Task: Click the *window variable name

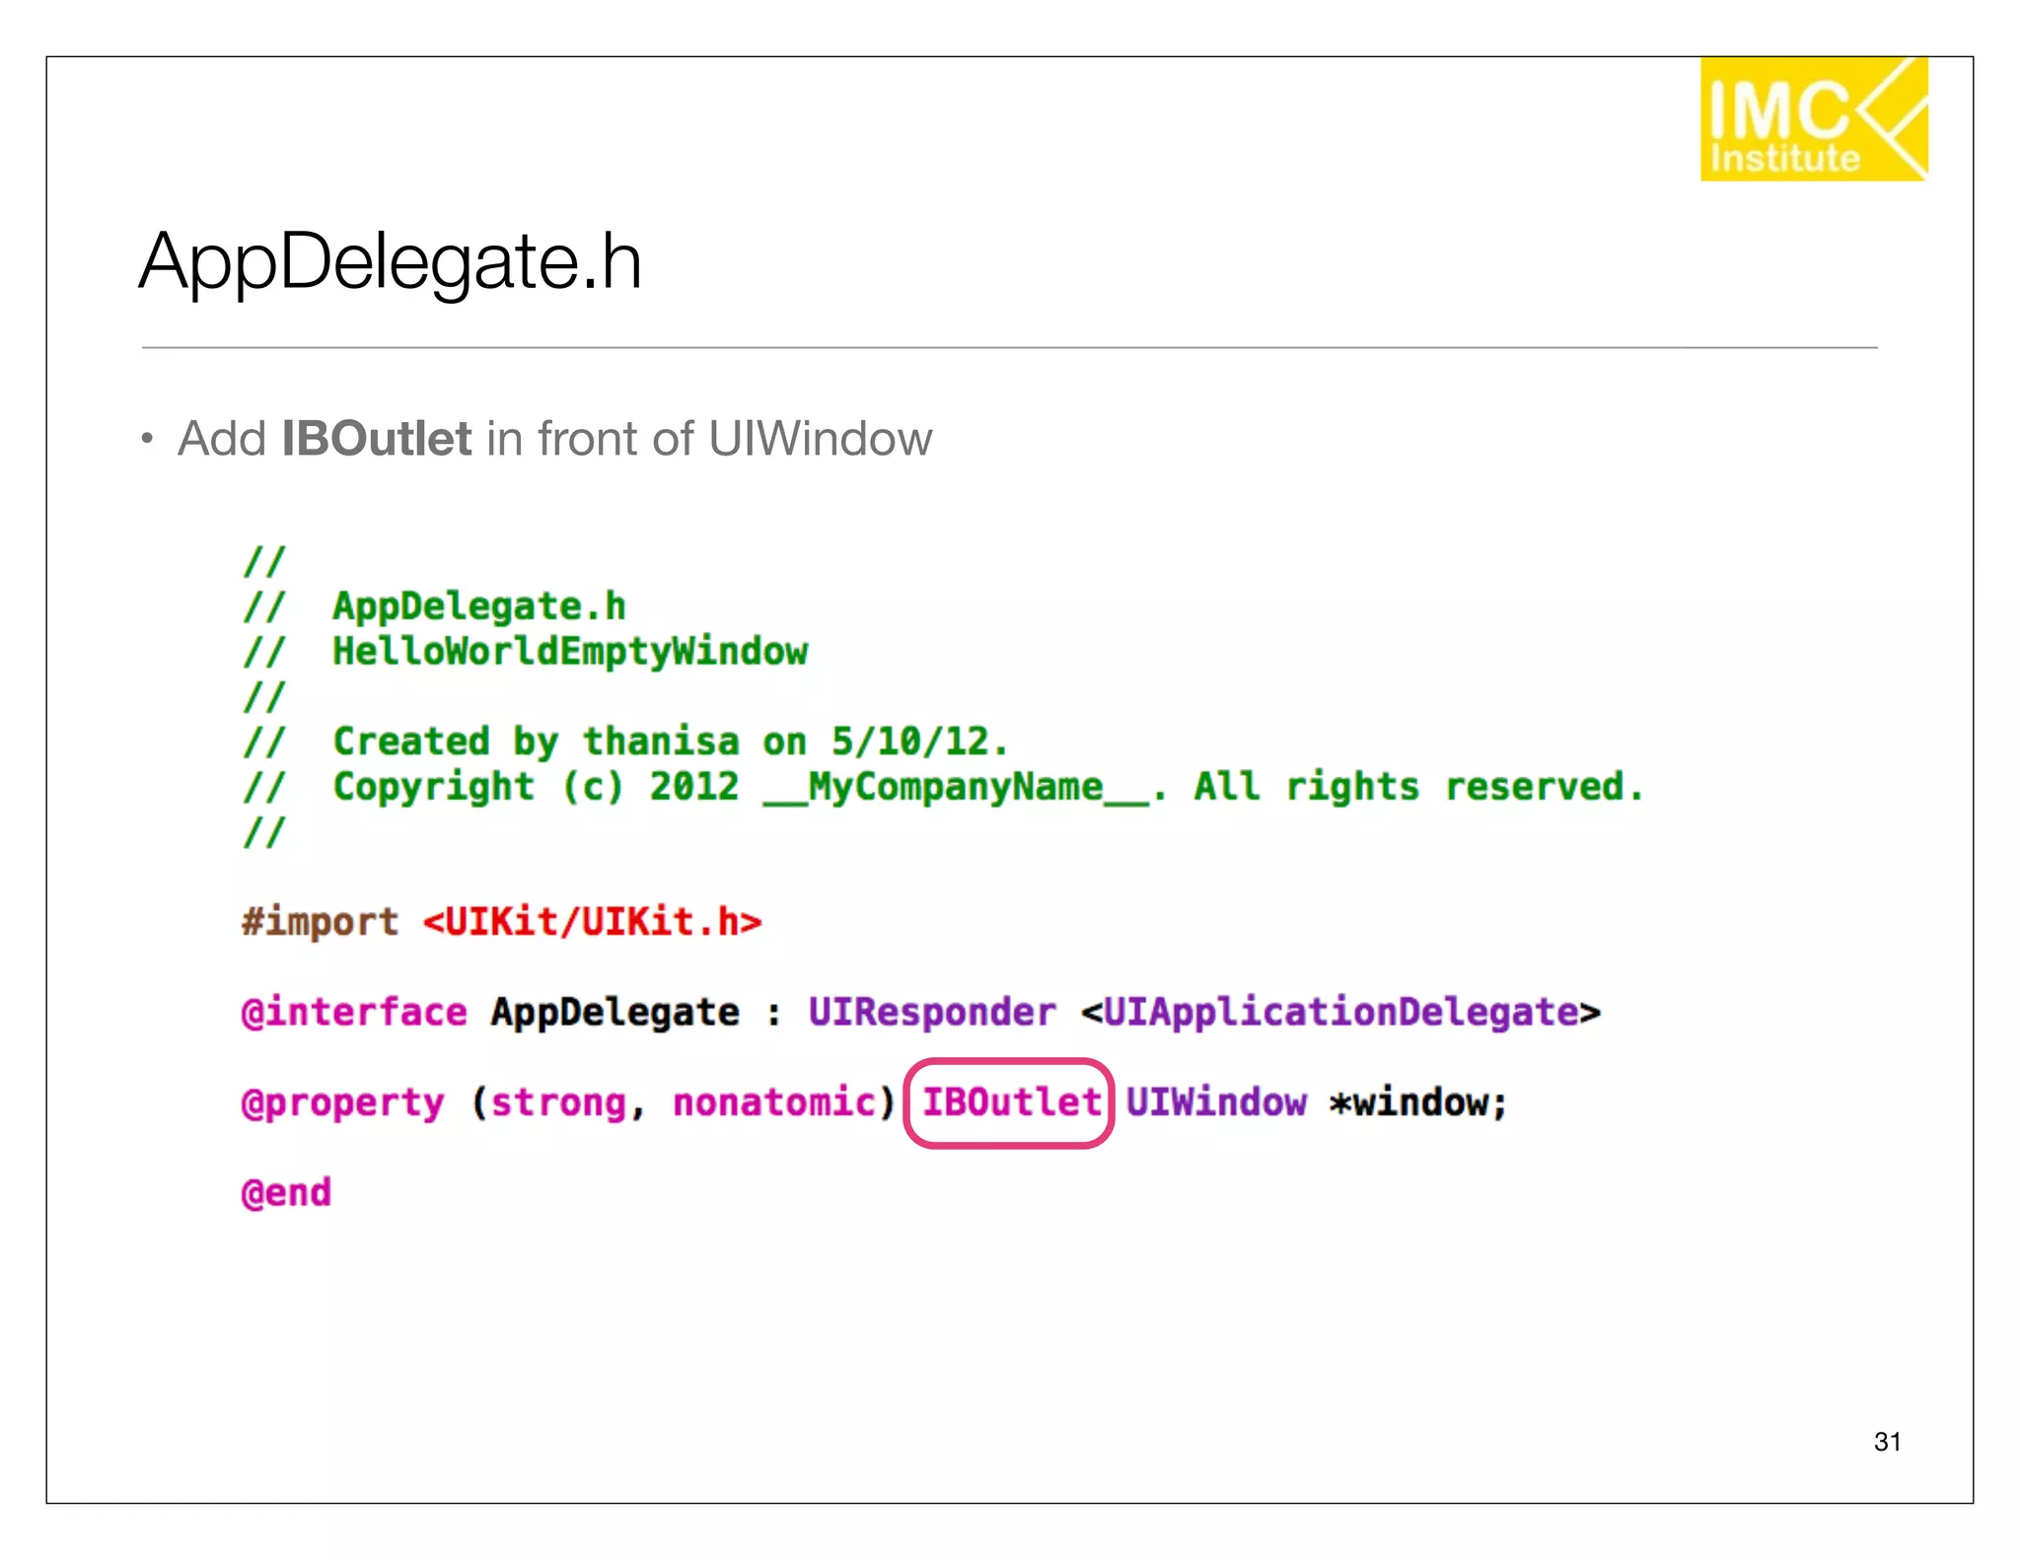Action: (1416, 1102)
